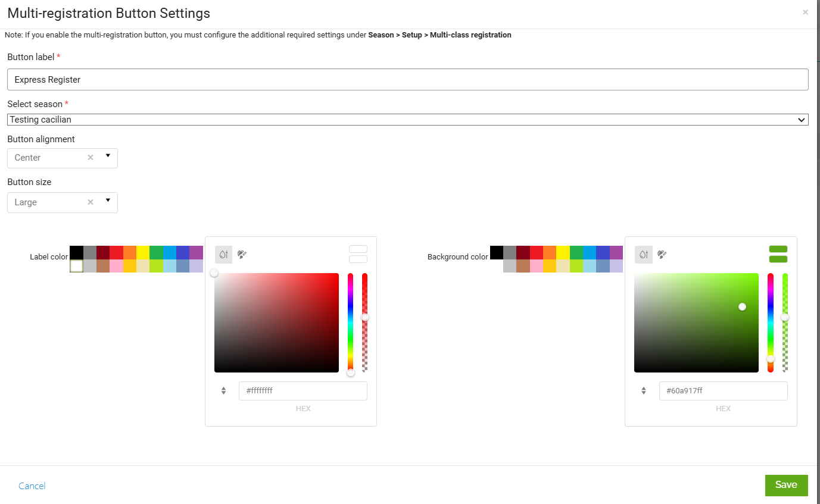Image resolution: width=820 pixels, height=504 pixels.
Task: Click the Save button
Action: point(786,485)
